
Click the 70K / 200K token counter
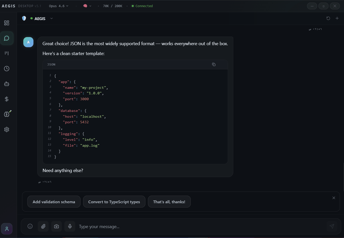tap(113, 6)
